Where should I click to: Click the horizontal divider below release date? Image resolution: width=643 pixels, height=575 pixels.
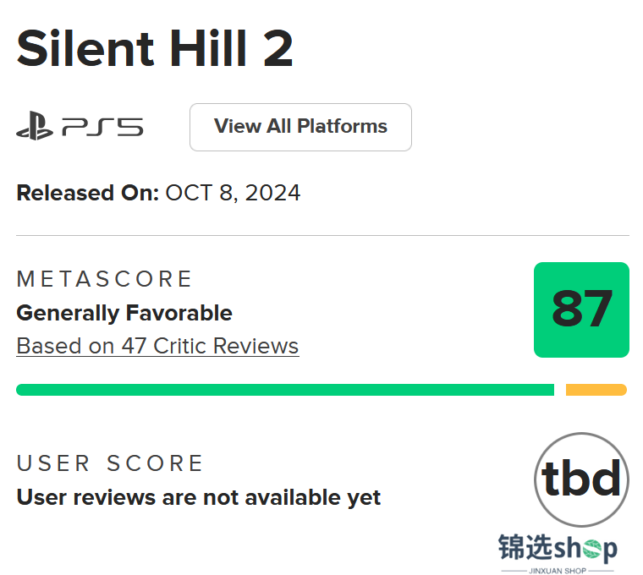click(x=322, y=236)
